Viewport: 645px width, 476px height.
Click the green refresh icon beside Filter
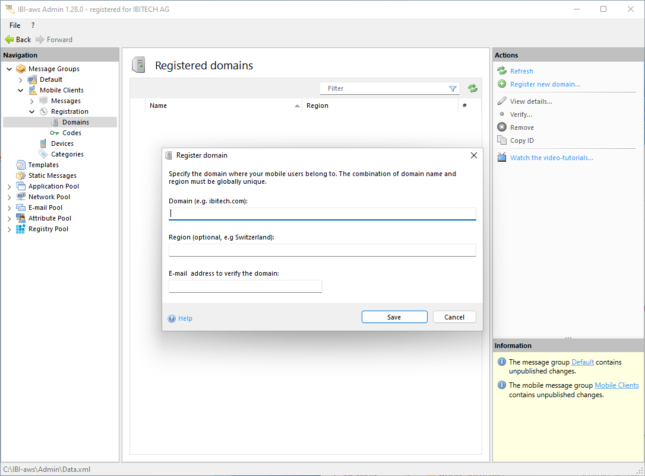tap(472, 88)
